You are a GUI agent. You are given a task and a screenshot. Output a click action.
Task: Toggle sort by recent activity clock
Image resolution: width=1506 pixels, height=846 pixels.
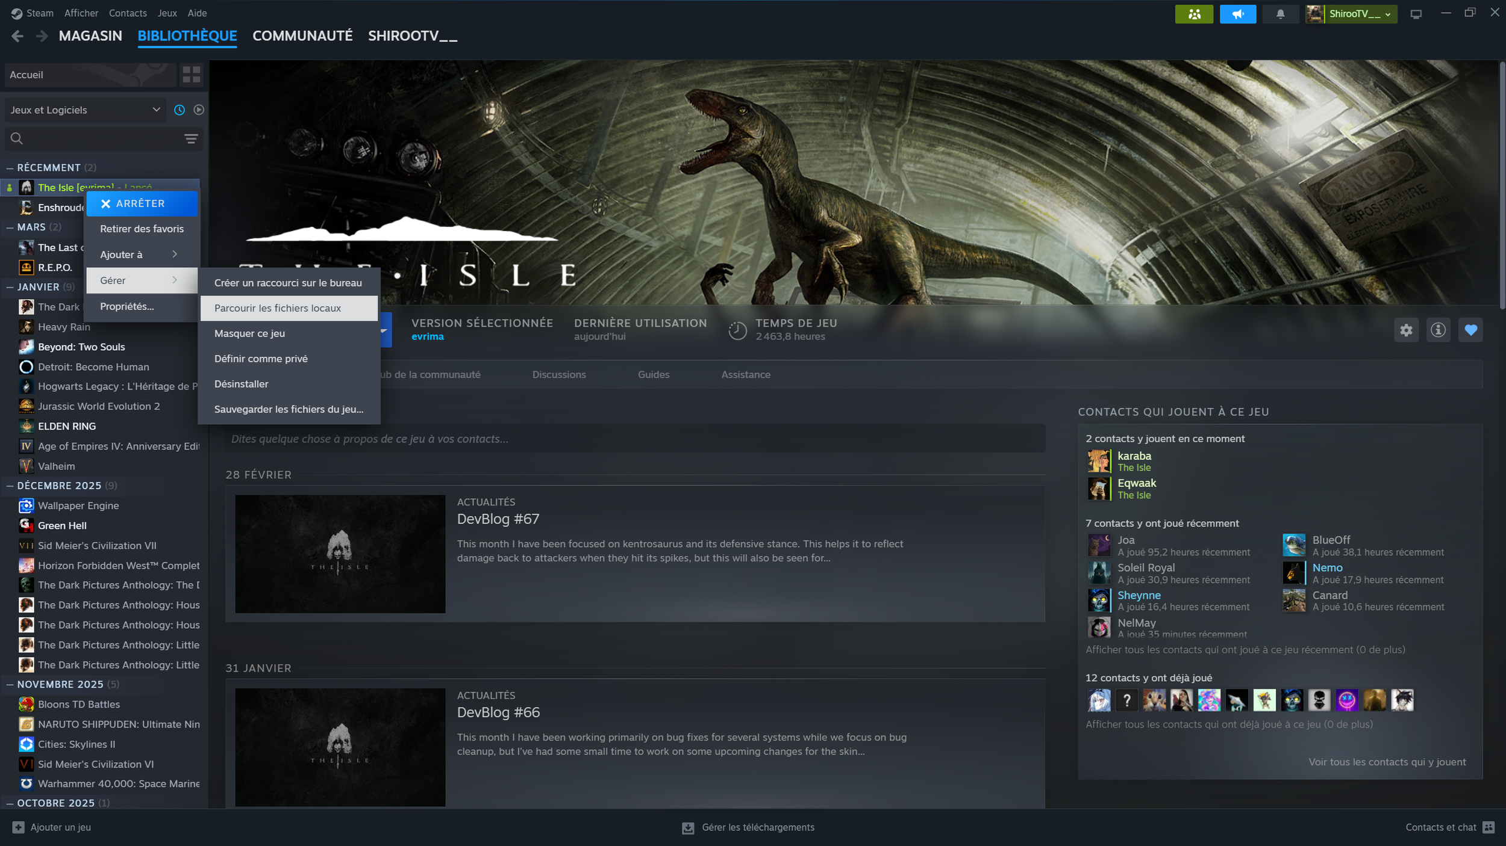[x=180, y=110]
